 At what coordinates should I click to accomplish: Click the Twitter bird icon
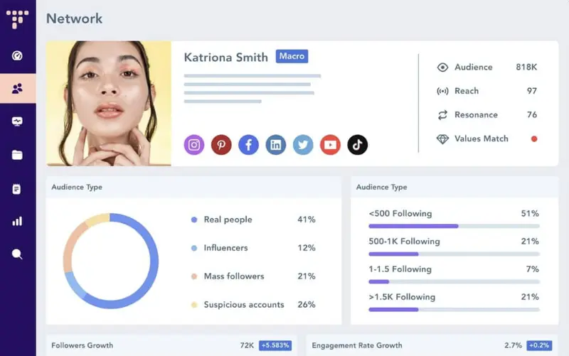click(303, 145)
